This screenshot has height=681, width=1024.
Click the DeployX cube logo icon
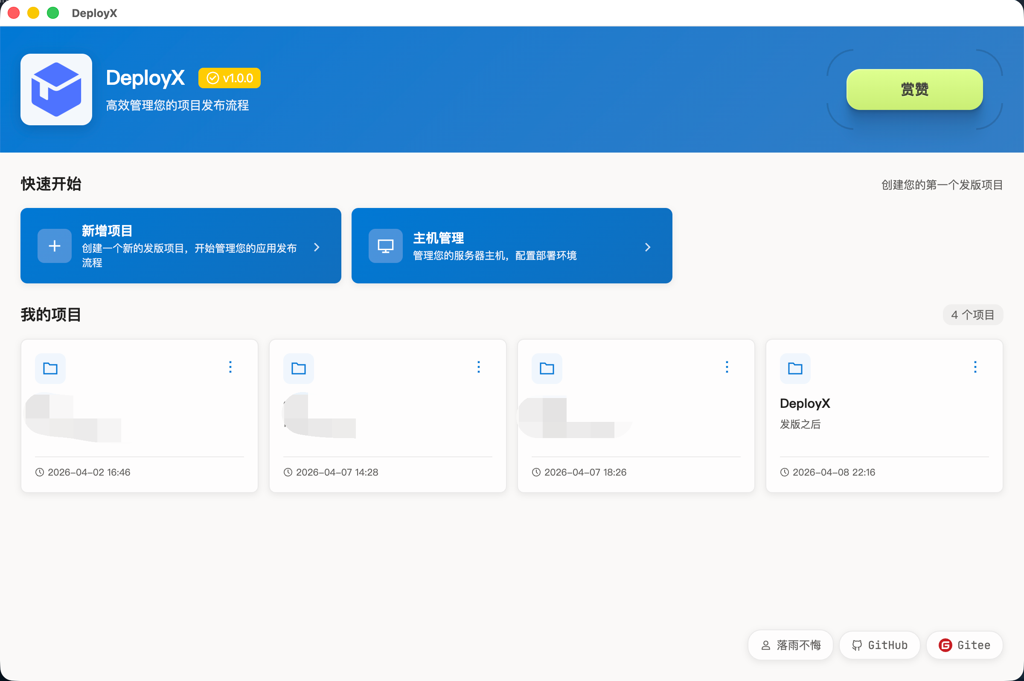coord(56,89)
